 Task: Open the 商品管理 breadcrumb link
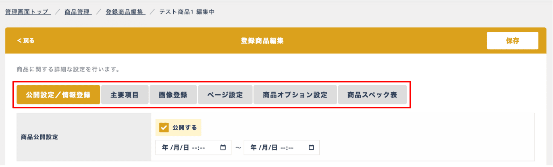78,12
